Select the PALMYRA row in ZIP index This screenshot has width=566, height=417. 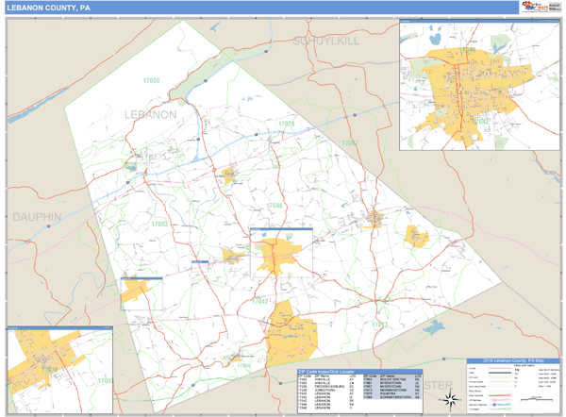pyautogui.click(x=392, y=393)
